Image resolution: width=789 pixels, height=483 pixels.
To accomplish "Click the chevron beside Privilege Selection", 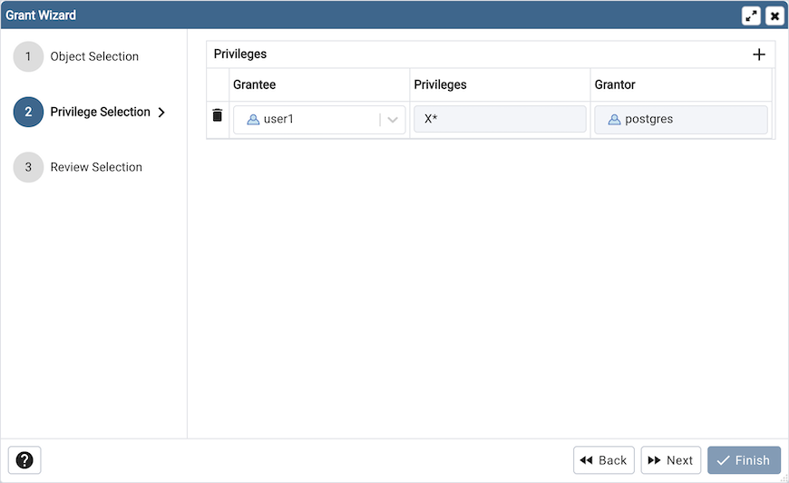I will click(x=161, y=113).
